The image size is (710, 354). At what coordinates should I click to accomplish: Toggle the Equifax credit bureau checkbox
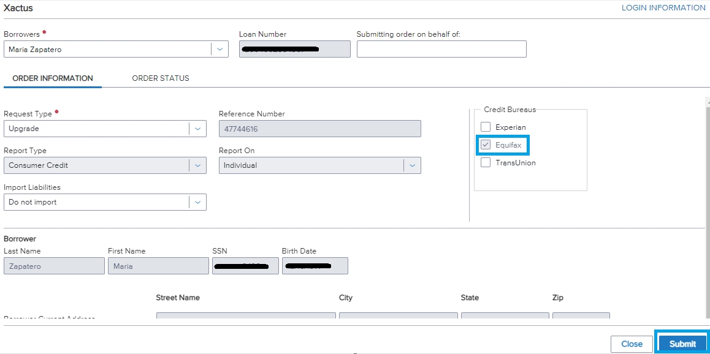click(486, 145)
